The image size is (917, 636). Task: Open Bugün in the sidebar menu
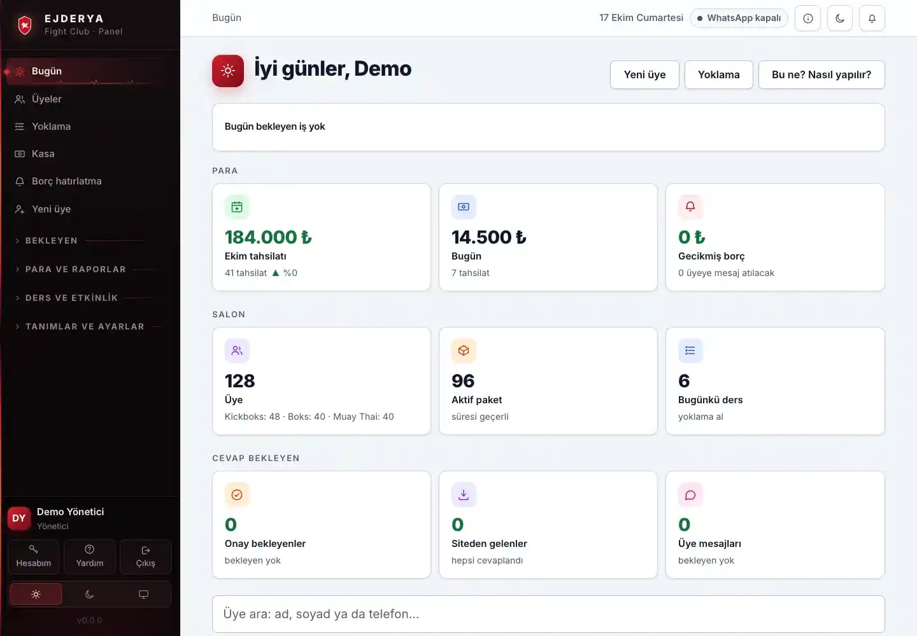pos(90,71)
